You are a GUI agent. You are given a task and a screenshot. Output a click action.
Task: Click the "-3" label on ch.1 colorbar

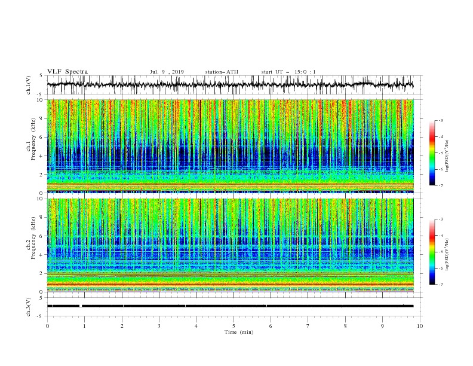(440, 120)
